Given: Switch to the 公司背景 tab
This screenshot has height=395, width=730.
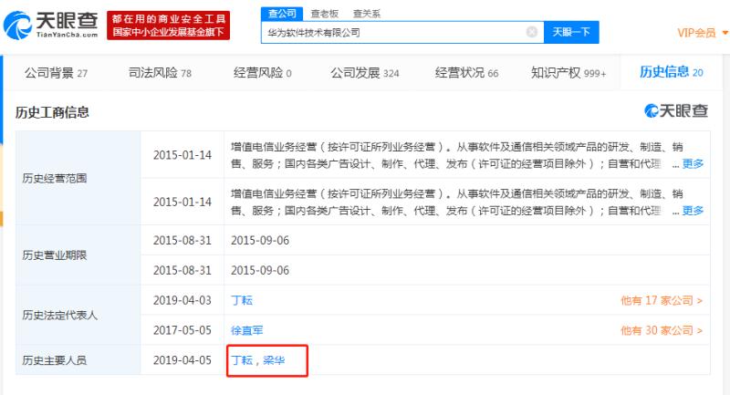Looking at the screenshot, I should click(x=56, y=73).
